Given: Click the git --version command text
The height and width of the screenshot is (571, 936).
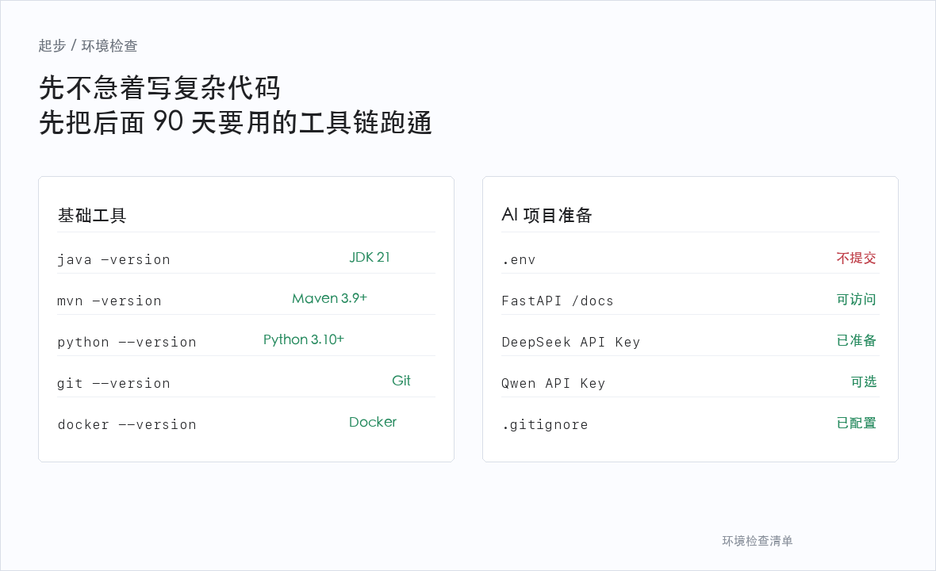Looking at the screenshot, I should [x=113, y=383].
